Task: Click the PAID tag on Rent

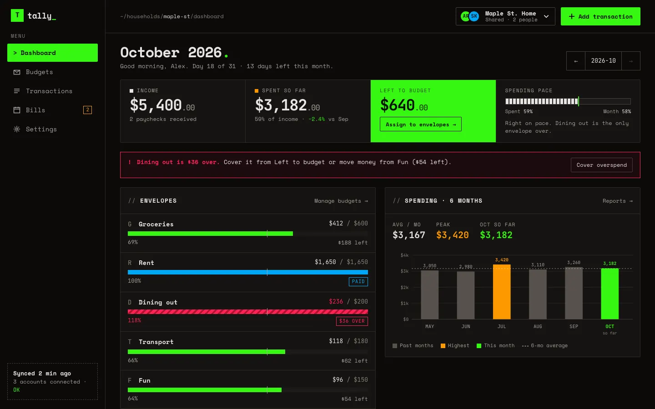Action: tap(358, 282)
